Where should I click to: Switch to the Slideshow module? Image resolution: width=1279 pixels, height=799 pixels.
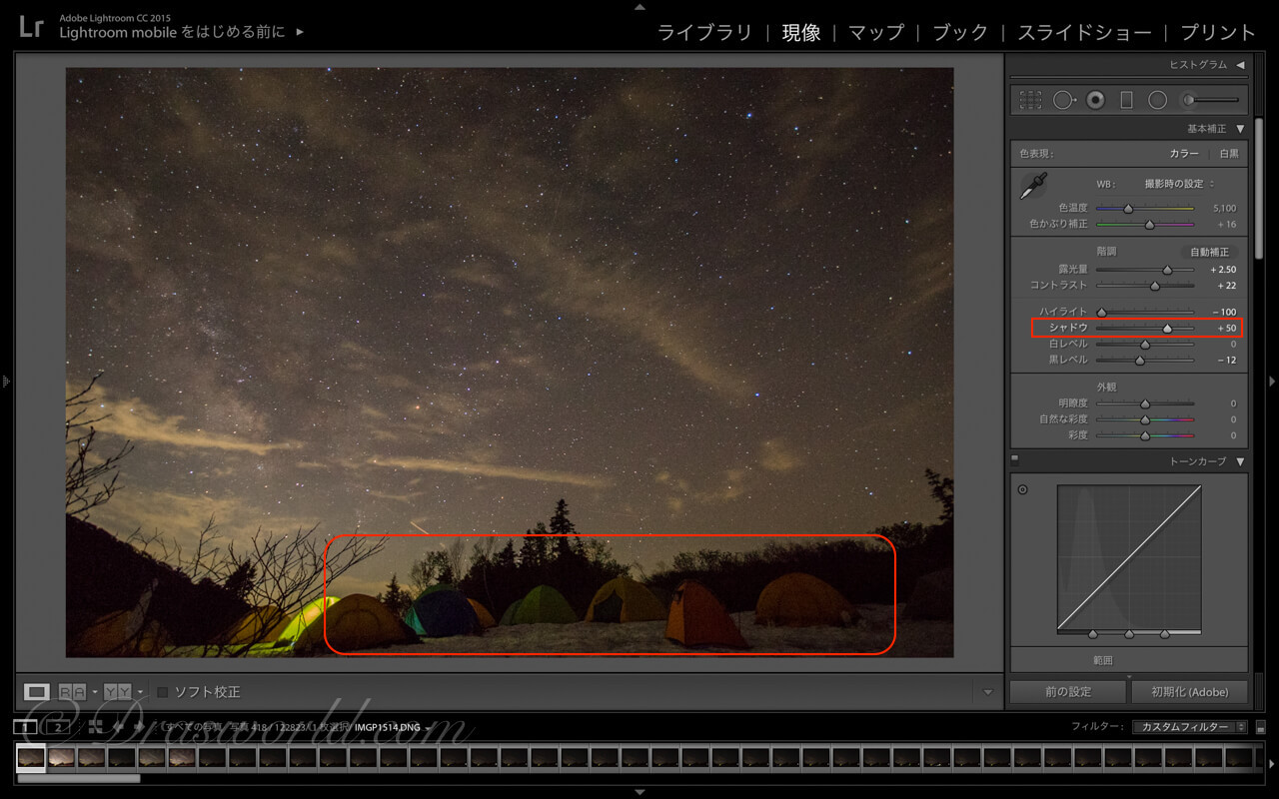coord(1084,32)
